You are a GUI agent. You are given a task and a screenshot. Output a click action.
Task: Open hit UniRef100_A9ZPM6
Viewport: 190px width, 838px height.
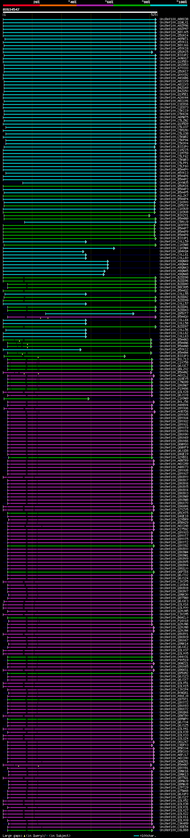174,26
